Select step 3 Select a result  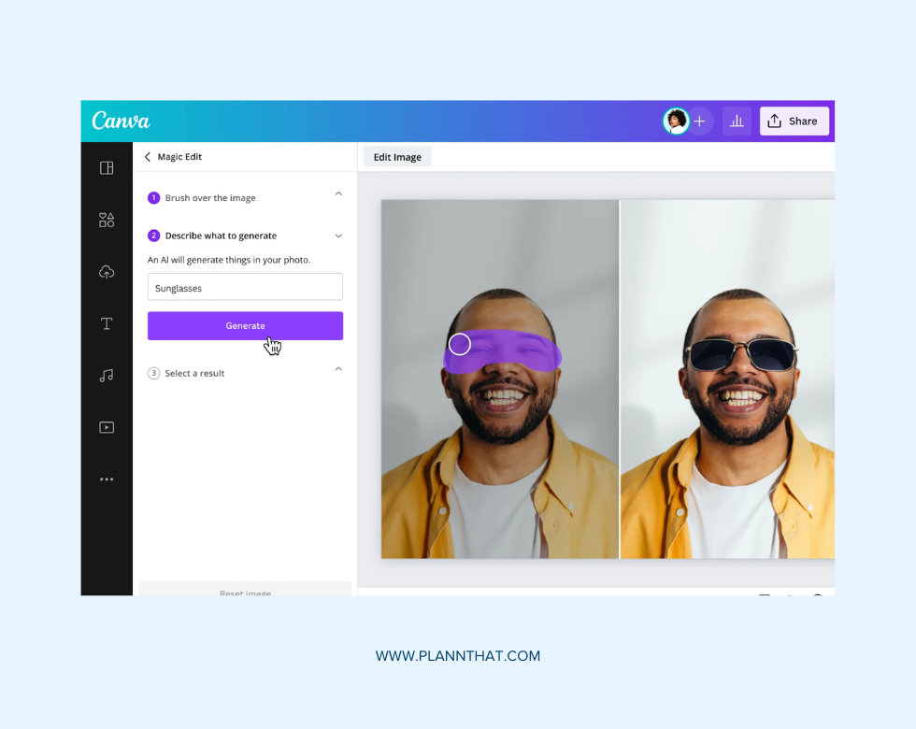186,373
